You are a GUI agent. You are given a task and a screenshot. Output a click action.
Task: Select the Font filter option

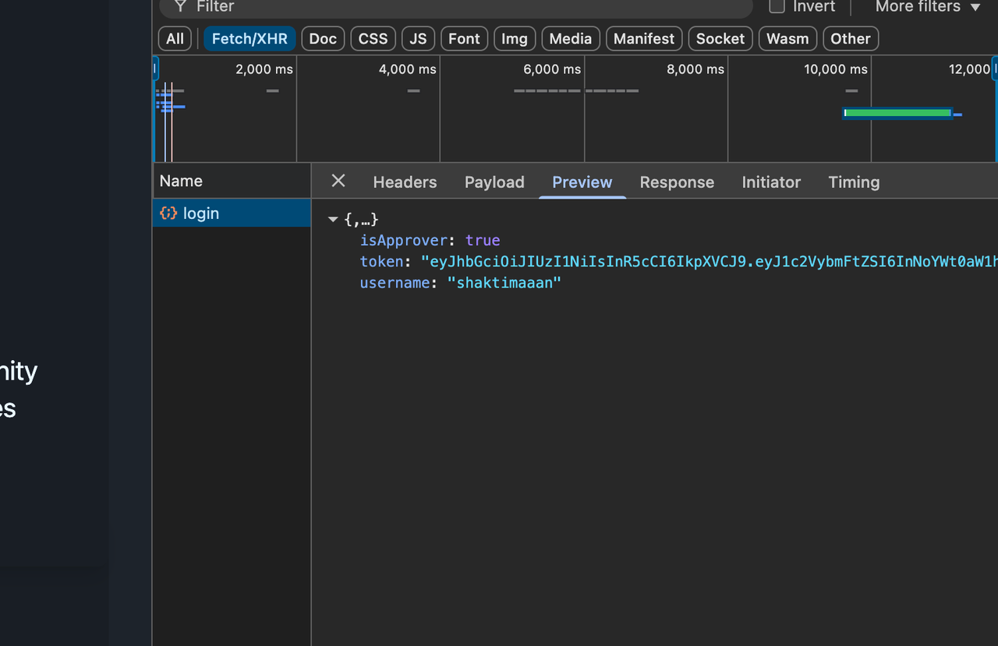point(464,38)
